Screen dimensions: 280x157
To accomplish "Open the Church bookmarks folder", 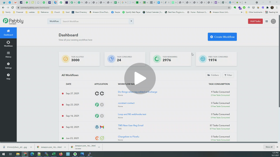I will pyautogui.click(x=56, y=12).
